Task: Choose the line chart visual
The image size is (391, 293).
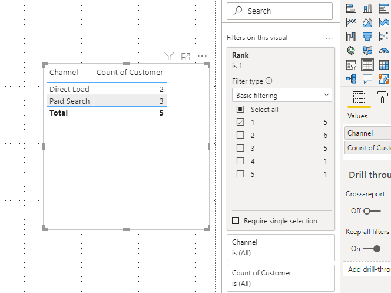Action: pyautogui.click(x=351, y=22)
